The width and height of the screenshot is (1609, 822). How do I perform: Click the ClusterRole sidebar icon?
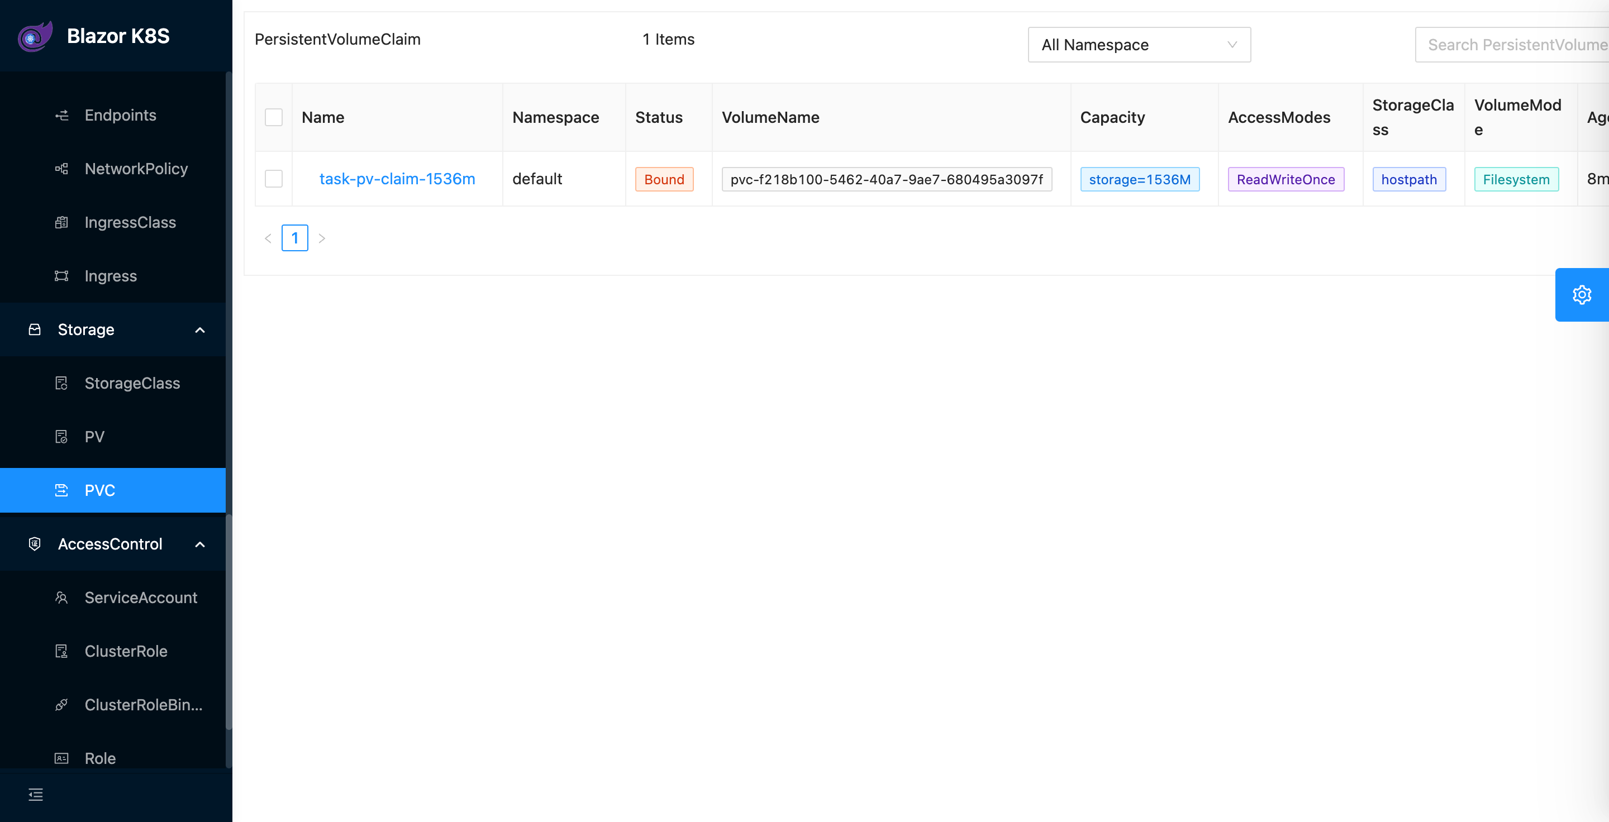click(61, 652)
